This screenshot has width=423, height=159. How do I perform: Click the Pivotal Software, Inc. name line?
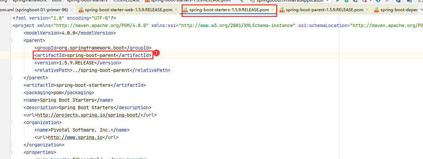[x=82, y=130]
